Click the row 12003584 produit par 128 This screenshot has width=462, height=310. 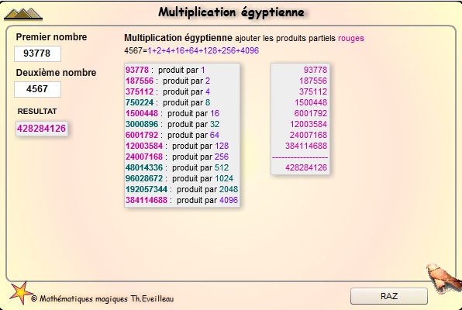(x=177, y=146)
